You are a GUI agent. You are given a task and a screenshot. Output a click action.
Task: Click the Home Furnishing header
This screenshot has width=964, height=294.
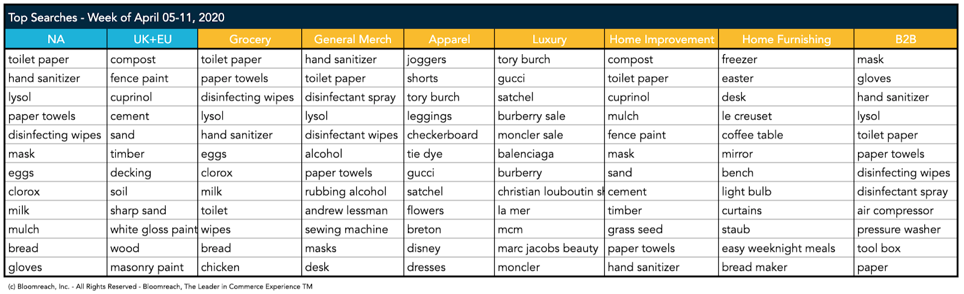click(x=786, y=39)
